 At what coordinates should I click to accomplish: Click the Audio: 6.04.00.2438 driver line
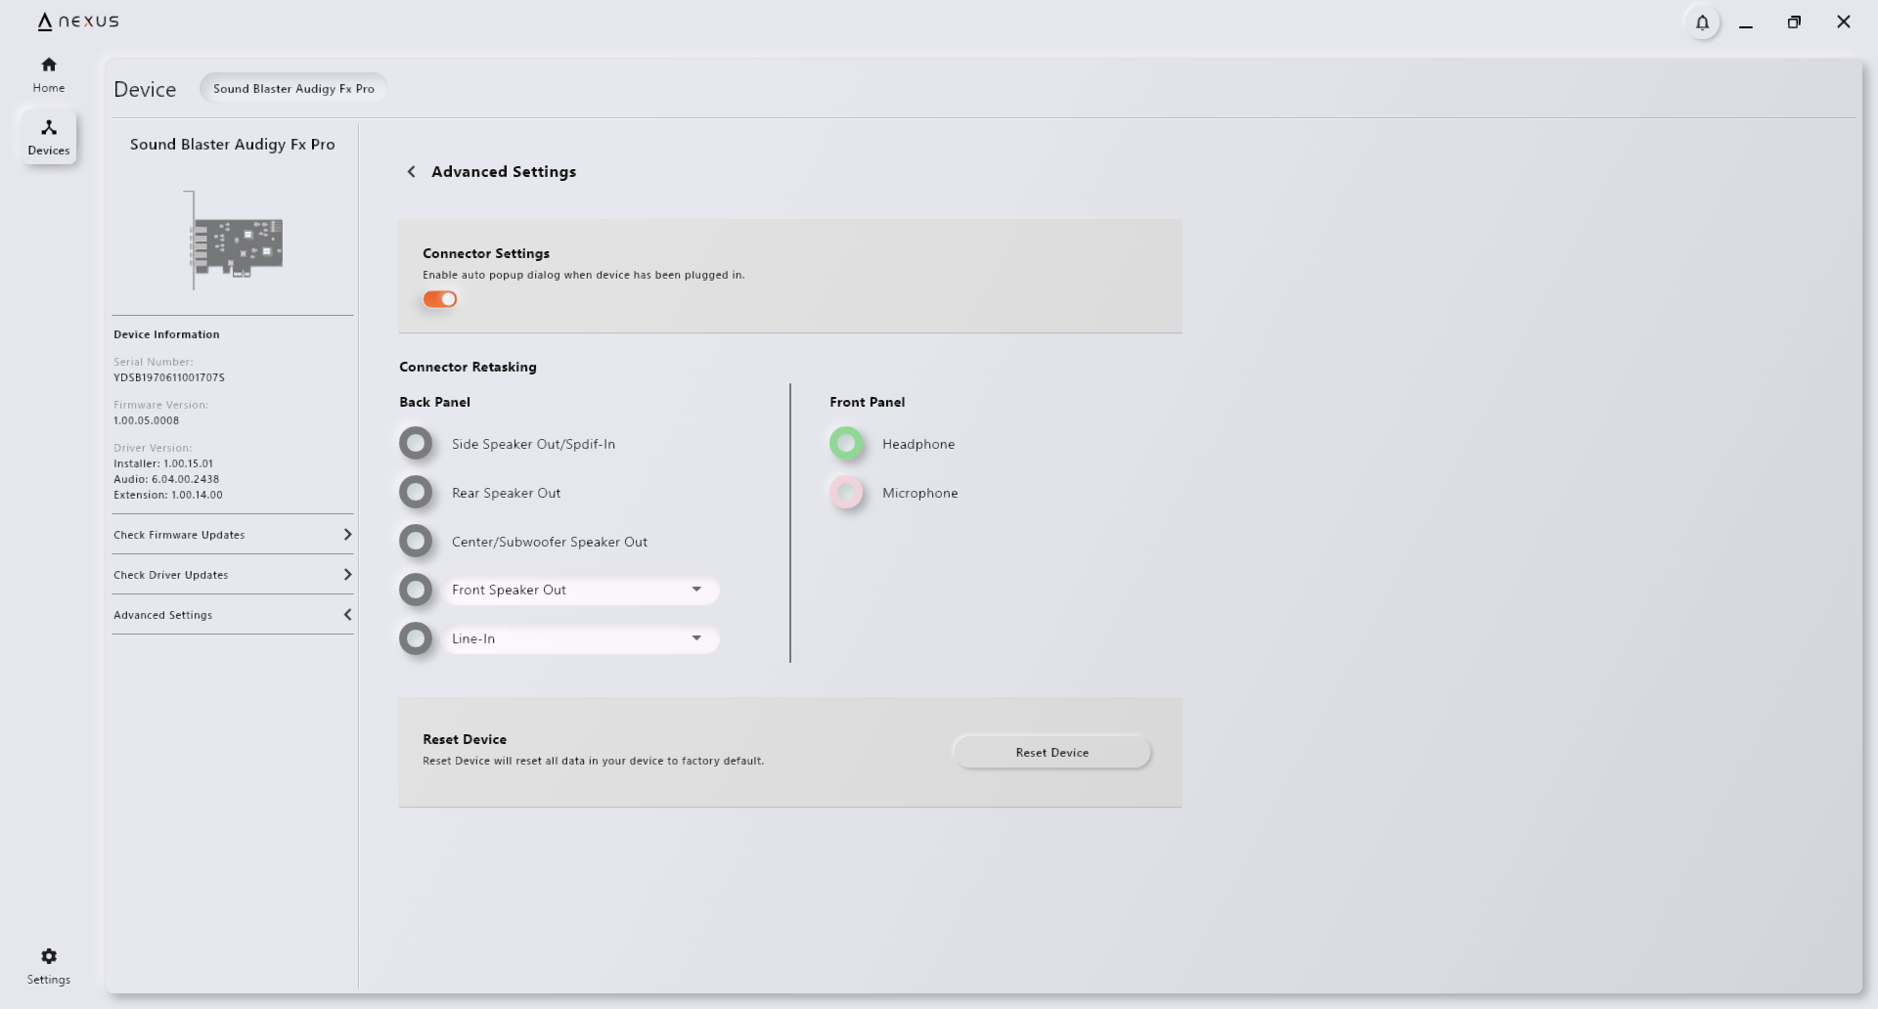[x=166, y=479]
